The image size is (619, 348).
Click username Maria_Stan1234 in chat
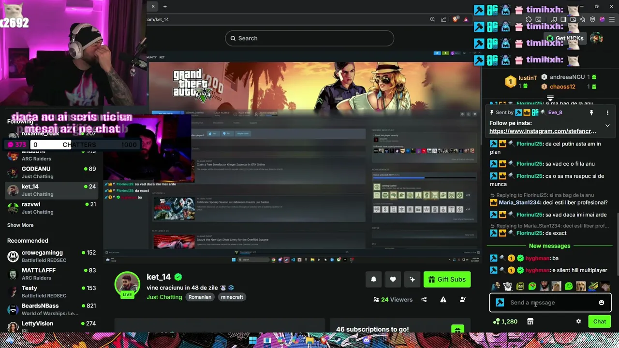[x=519, y=203]
